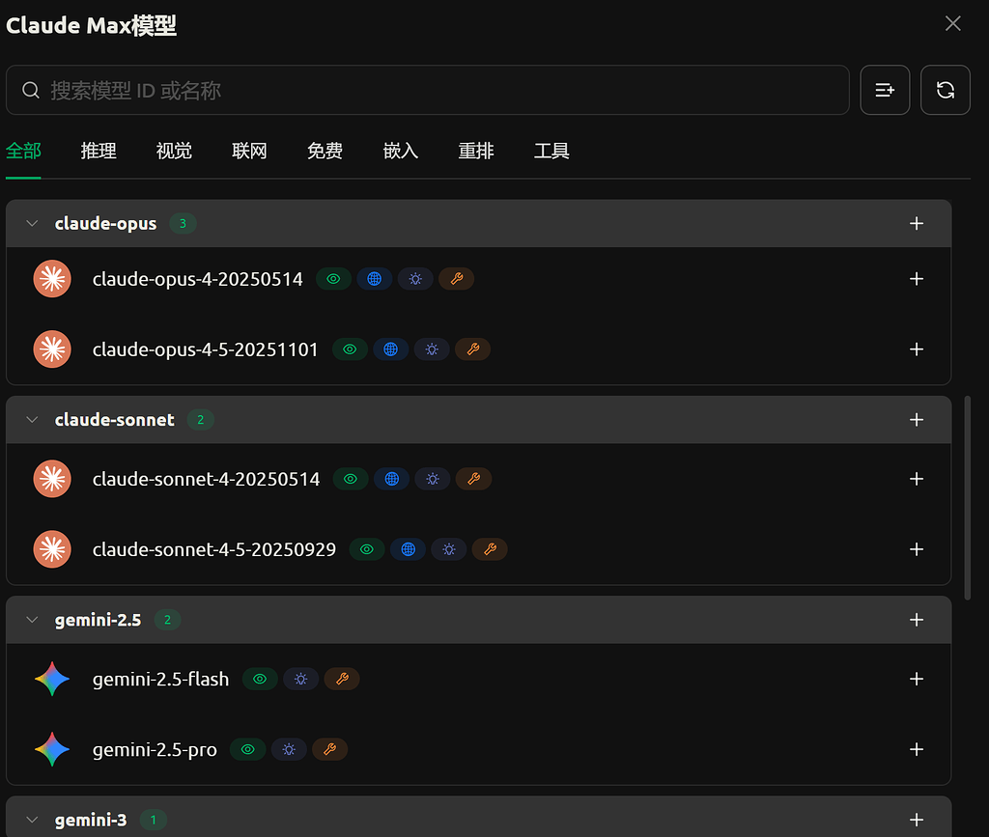Click the tool wrench badge on claude-opus-4-20250514
The height and width of the screenshot is (837, 989).
(x=457, y=279)
